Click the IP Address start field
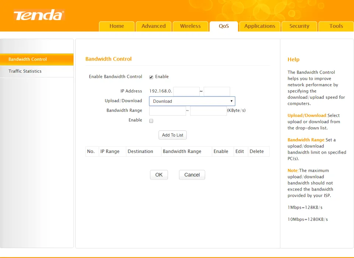The height and width of the screenshot is (258, 354). tap(186, 91)
